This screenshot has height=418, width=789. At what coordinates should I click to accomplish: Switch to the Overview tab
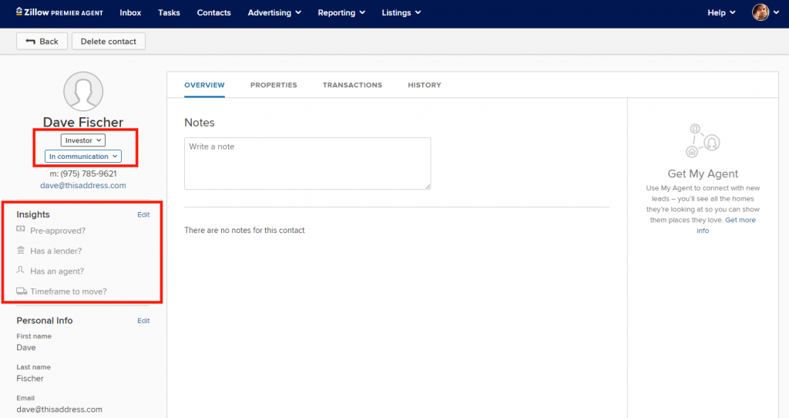point(204,85)
